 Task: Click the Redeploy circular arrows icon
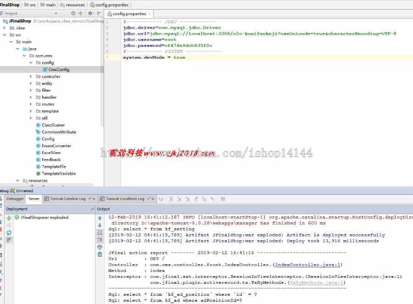point(8,232)
